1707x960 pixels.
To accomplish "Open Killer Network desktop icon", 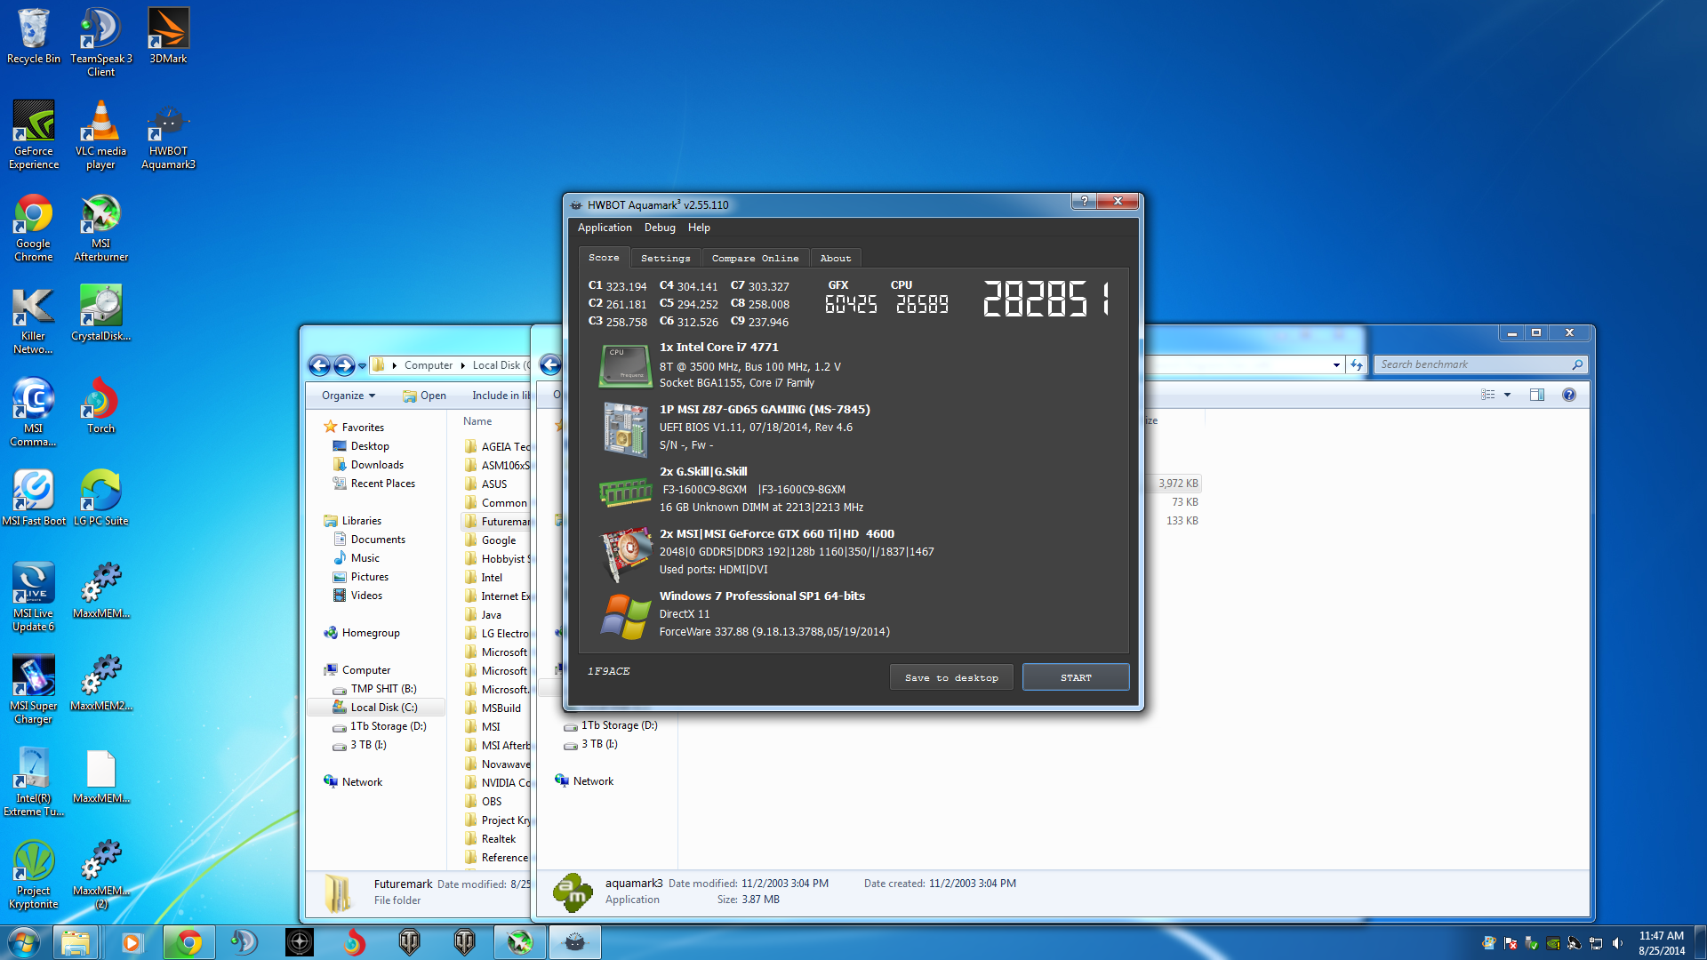I will coord(34,319).
